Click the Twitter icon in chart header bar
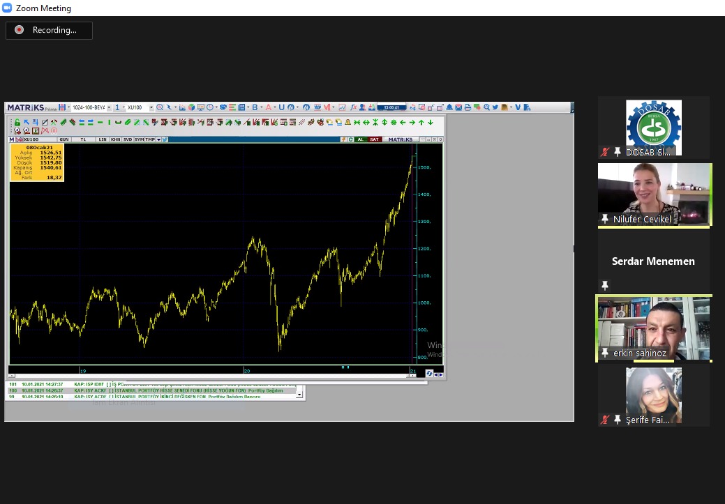 tap(165, 139)
